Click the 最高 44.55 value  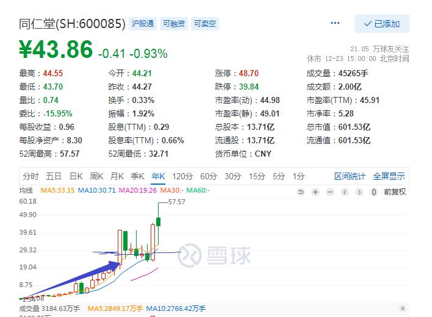53,74
